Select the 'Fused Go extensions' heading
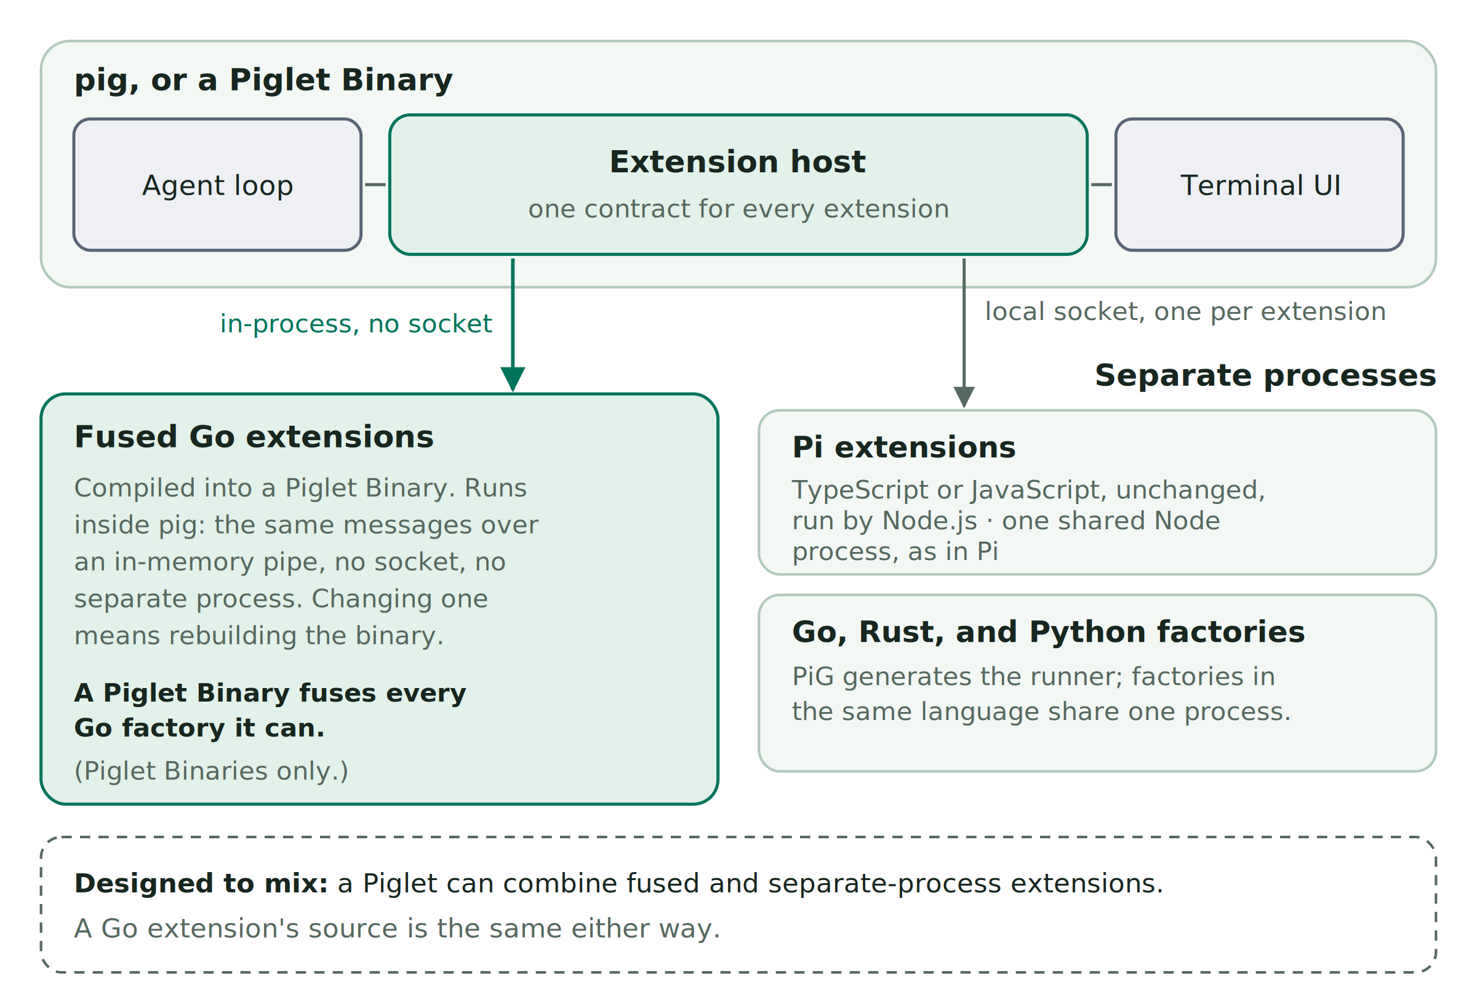 [254, 438]
